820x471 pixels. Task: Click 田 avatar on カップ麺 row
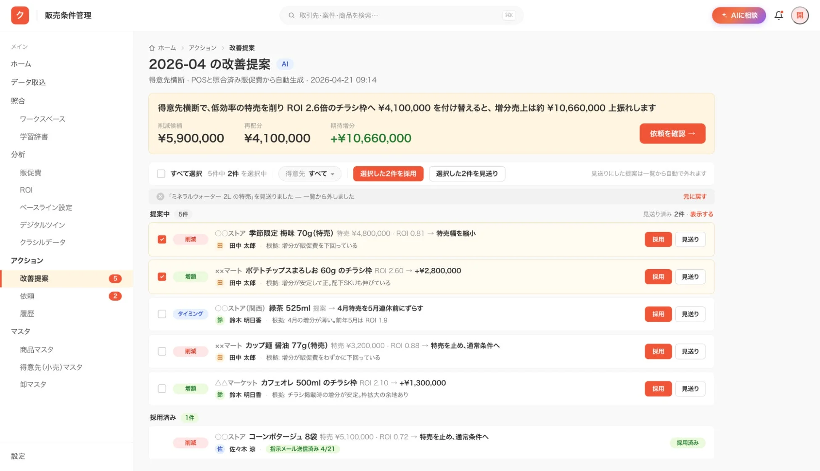220,357
